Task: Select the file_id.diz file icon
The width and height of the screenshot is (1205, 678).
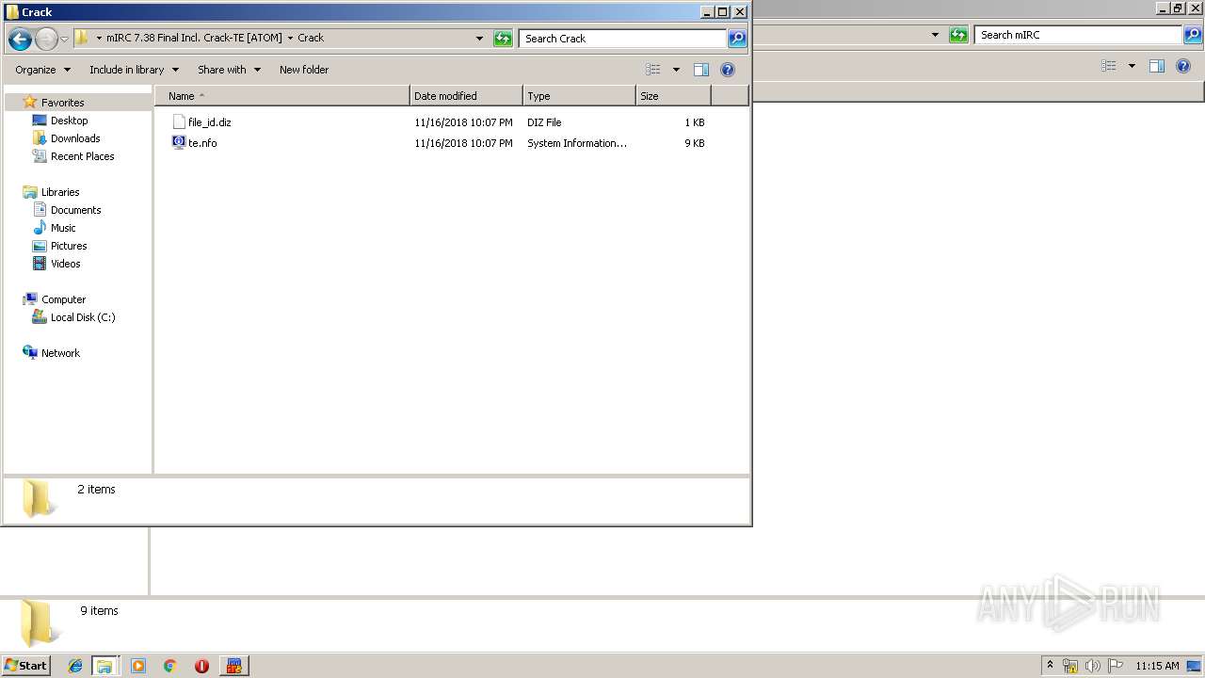Action: tap(179, 122)
